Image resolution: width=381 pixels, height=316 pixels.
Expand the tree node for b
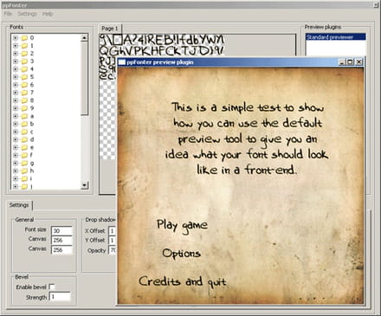pyautogui.click(x=16, y=124)
